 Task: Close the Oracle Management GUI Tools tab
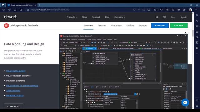pos(35,5)
